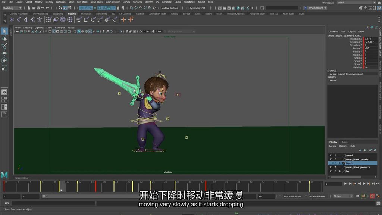Toggle visibility V of ronan_MtoA:controls layer
The image size is (382, 215).
tap(331, 159)
